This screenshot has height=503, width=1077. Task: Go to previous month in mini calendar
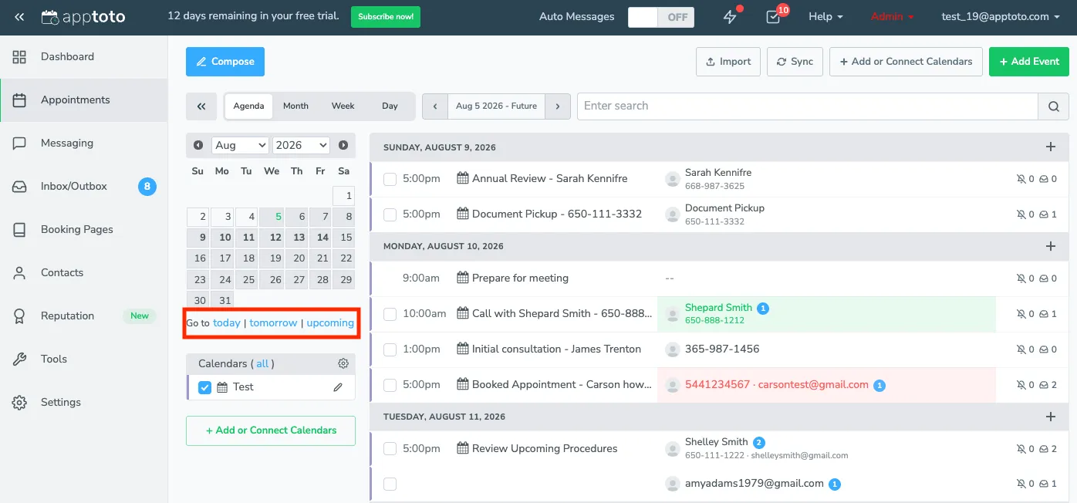(x=198, y=145)
